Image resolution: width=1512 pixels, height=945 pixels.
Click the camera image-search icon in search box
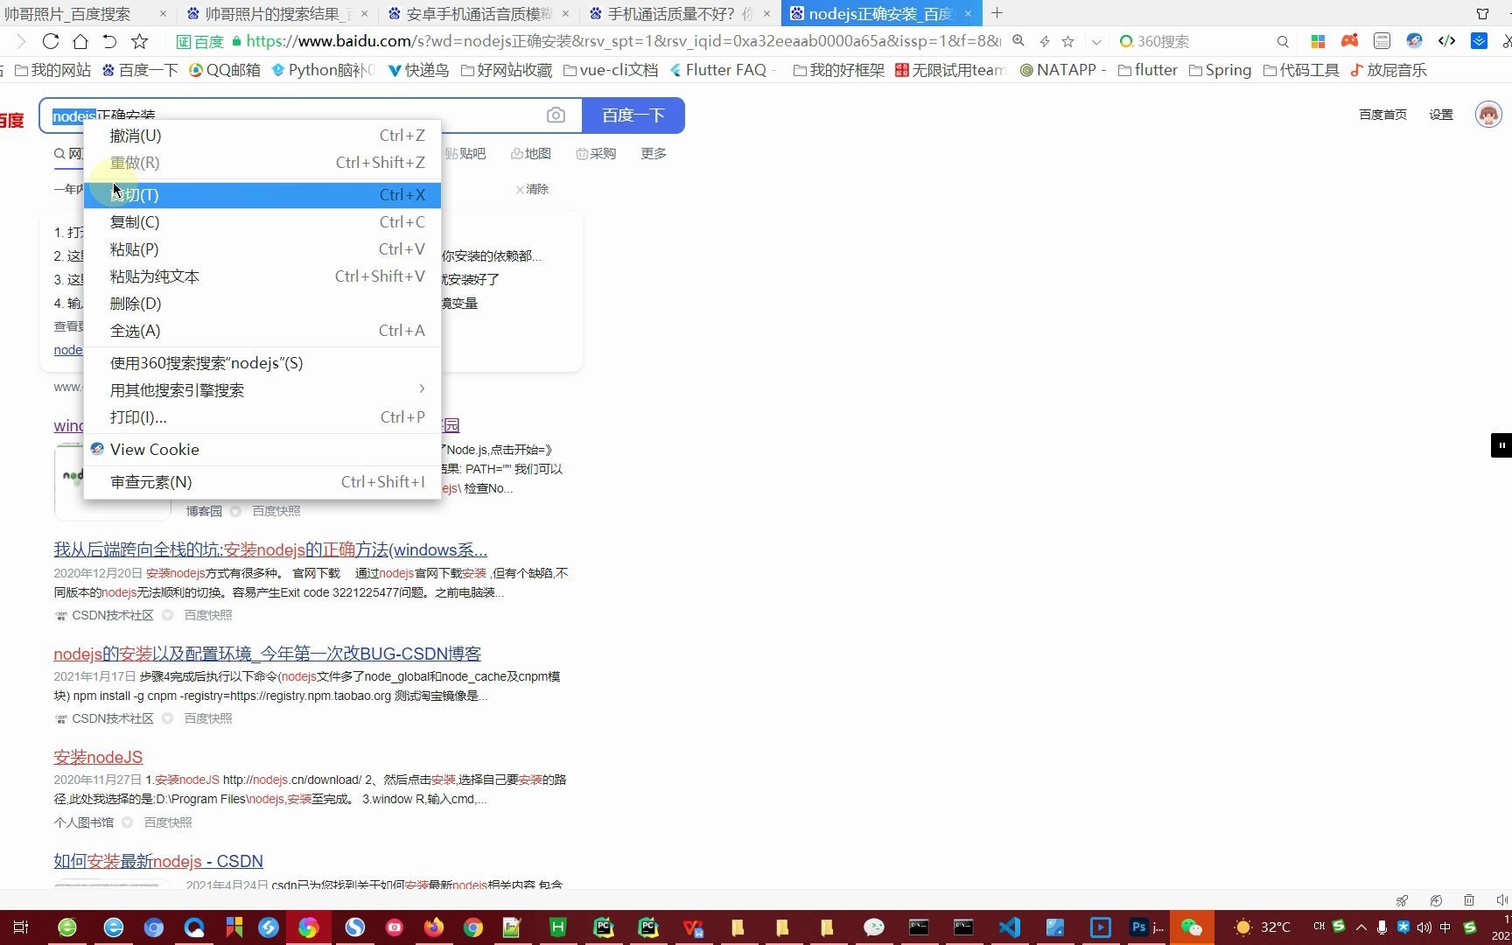pyautogui.click(x=556, y=115)
